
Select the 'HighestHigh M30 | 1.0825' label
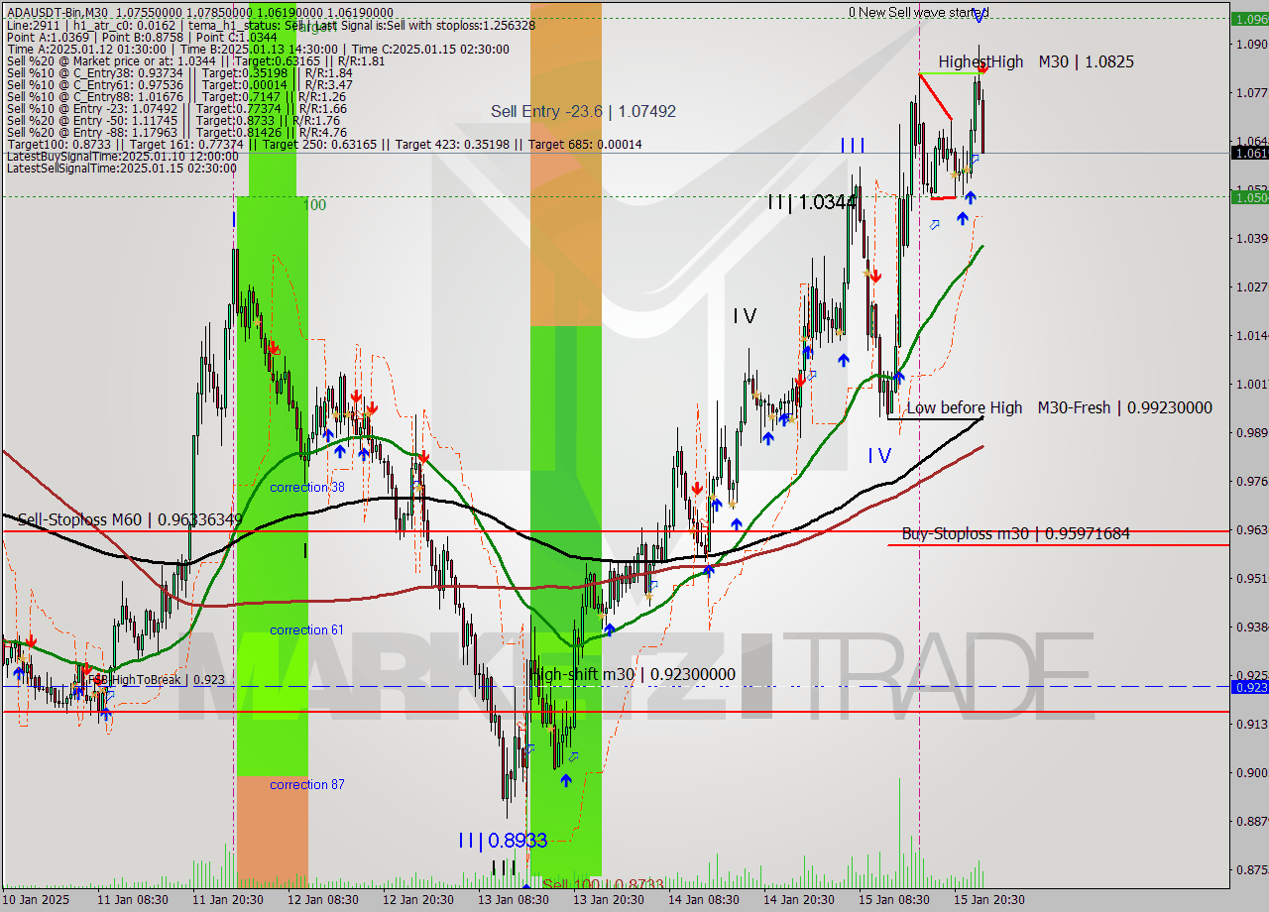tap(1036, 61)
